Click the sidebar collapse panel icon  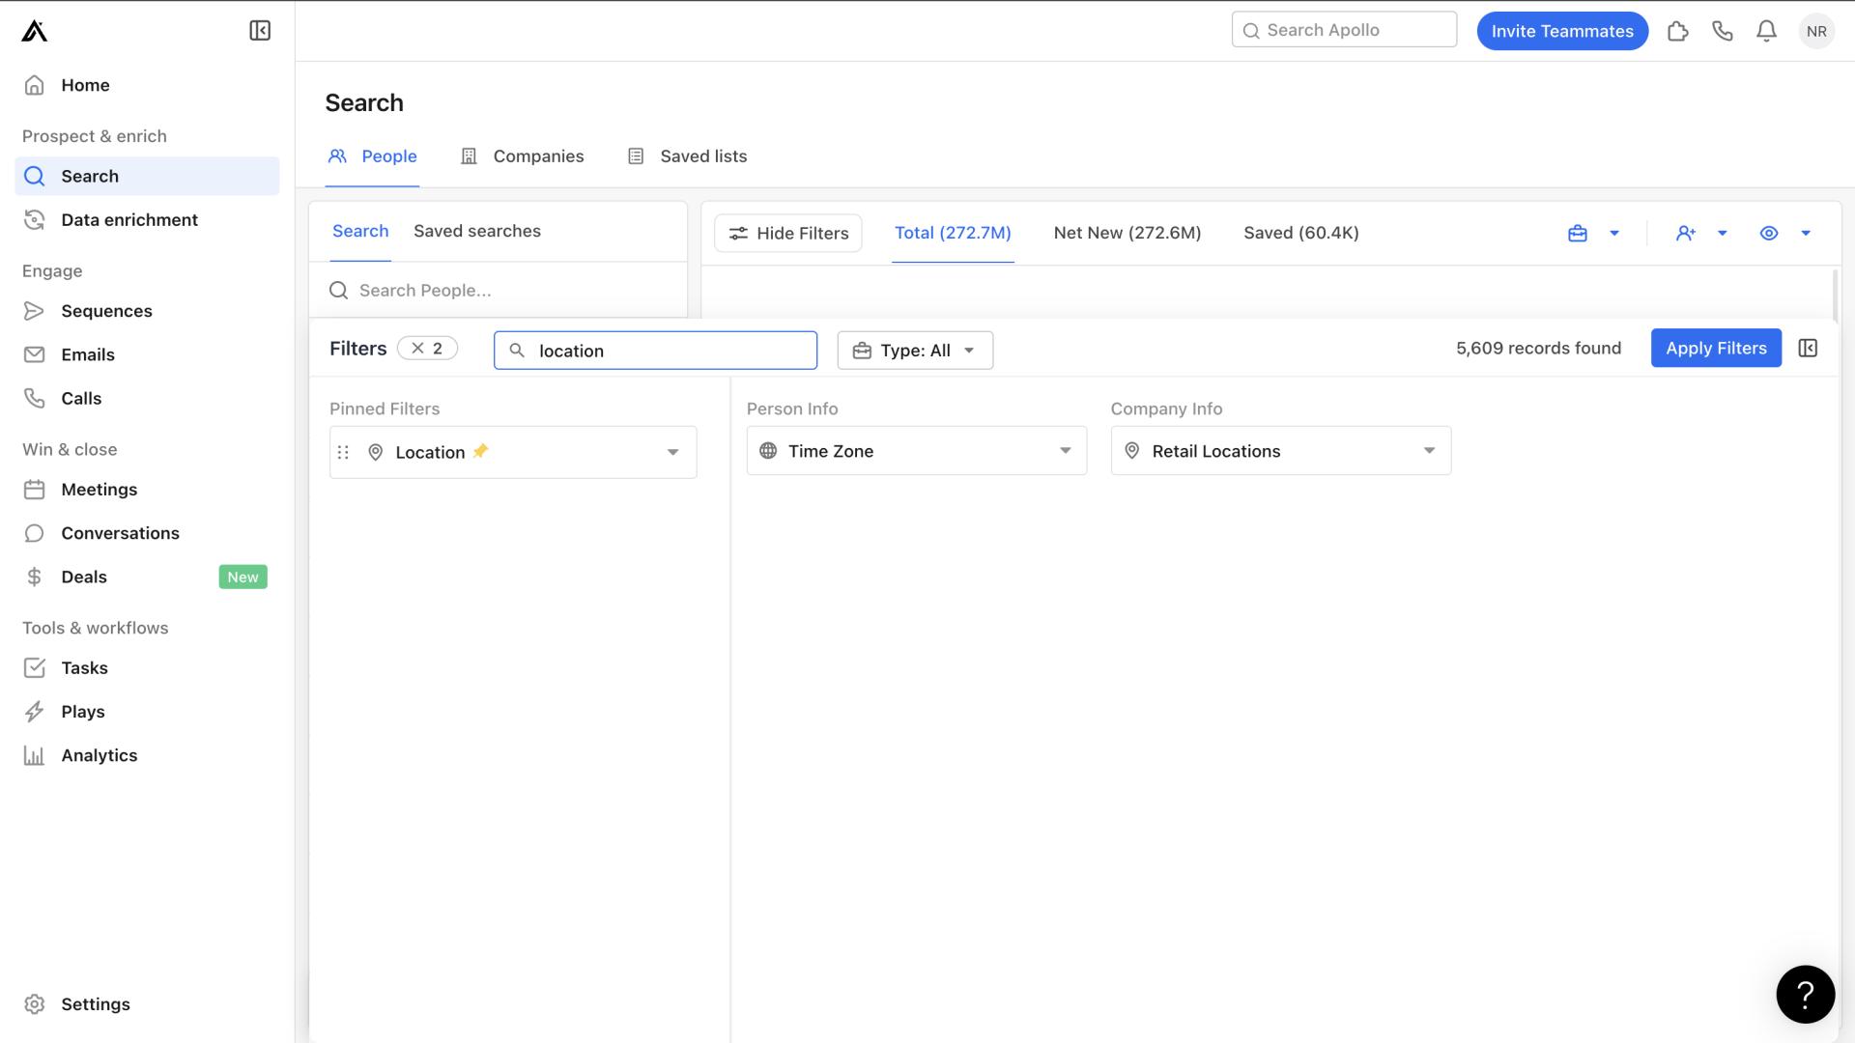(x=260, y=31)
